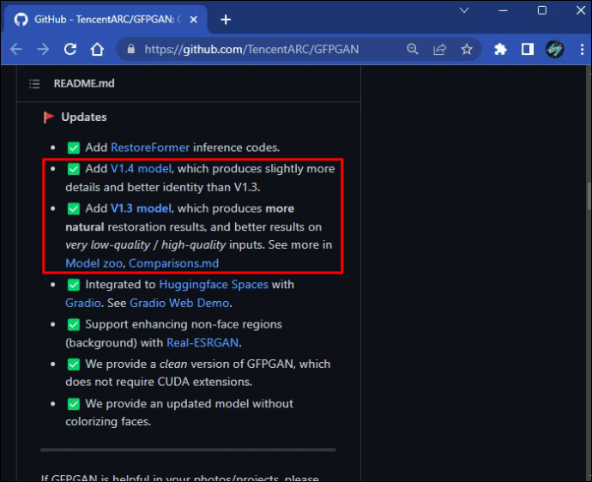Maximize the browser window
592x482 pixels.
tap(541, 10)
